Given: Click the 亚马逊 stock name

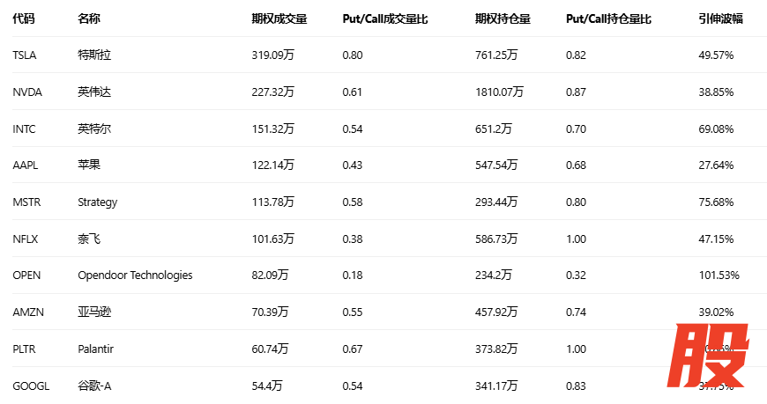Looking at the screenshot, I should [94, 312].
